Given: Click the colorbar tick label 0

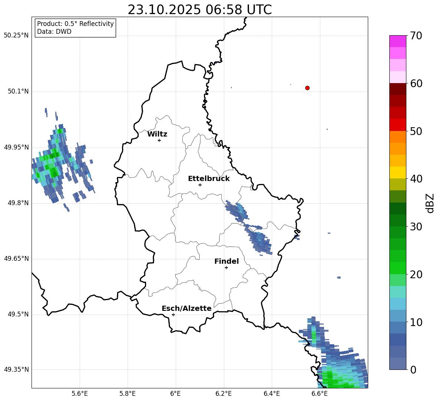Looking at the screenshot, I should coord(413,370).
